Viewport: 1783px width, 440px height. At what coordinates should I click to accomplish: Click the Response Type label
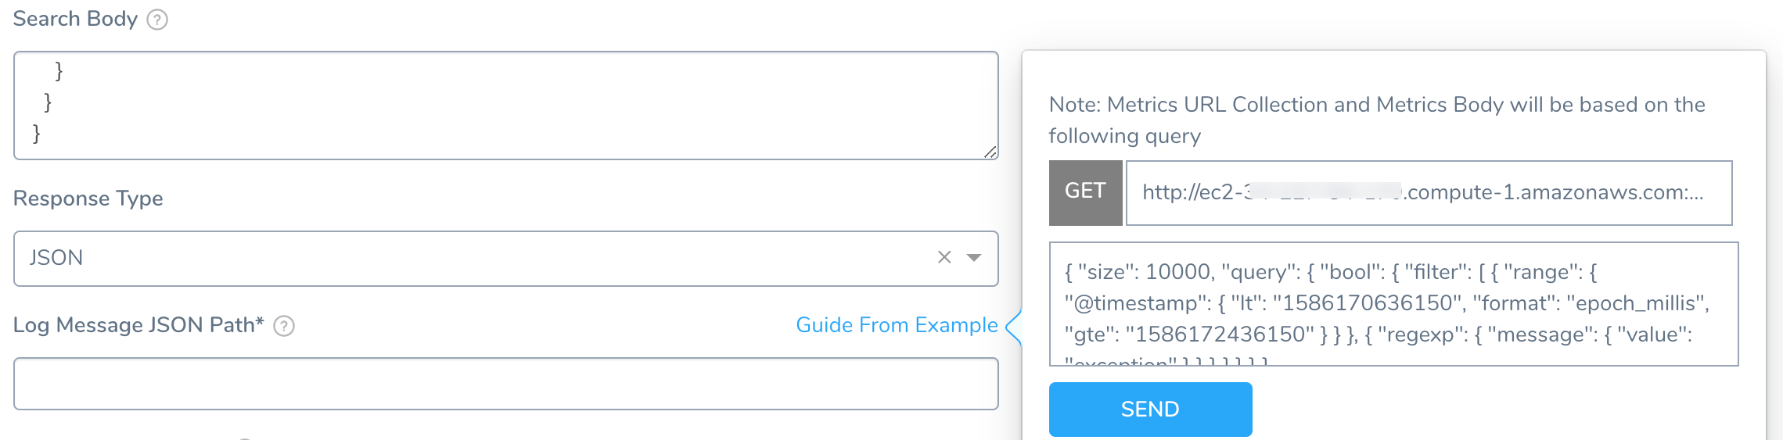pyautogui.click(x=88, y=199)
